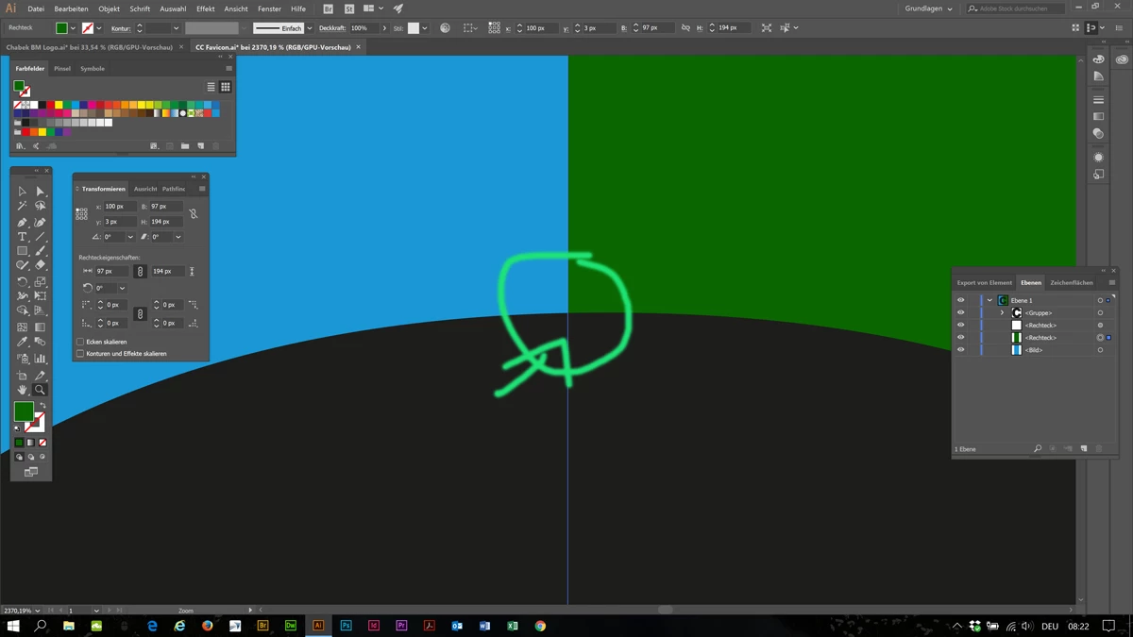The width and height of the screenshot is (1133, 637).
Task: Open the Effekt menu
Action: (206, 8)
